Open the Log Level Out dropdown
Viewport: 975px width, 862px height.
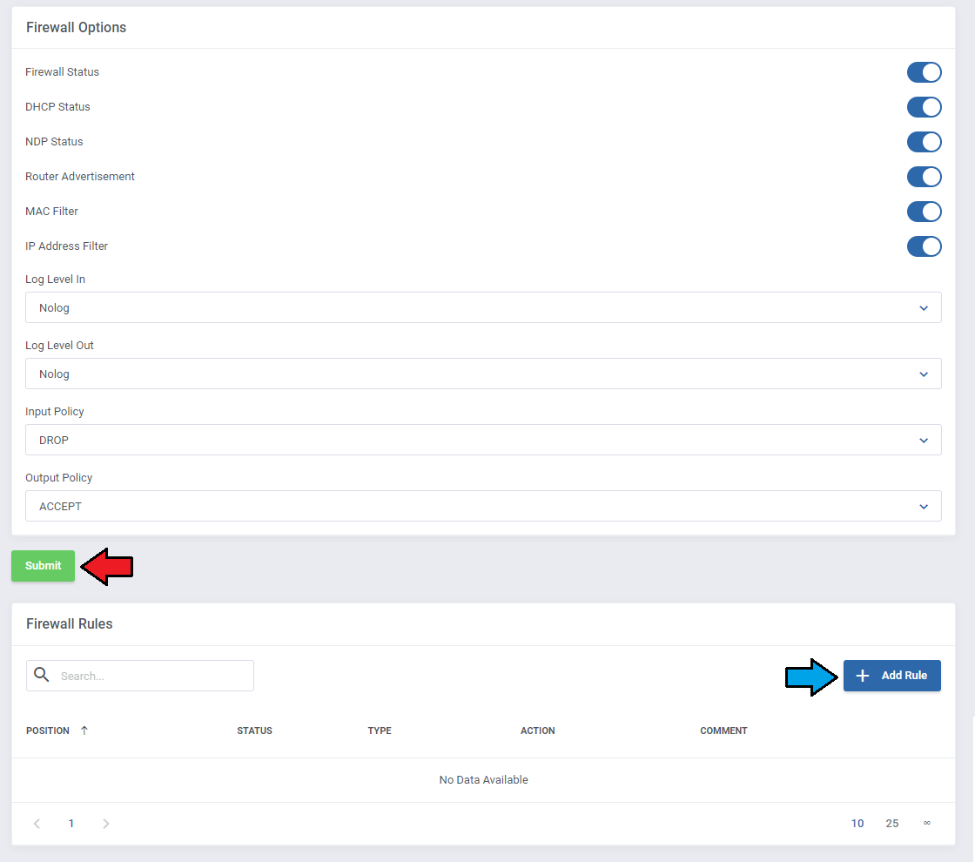[483, 374]
